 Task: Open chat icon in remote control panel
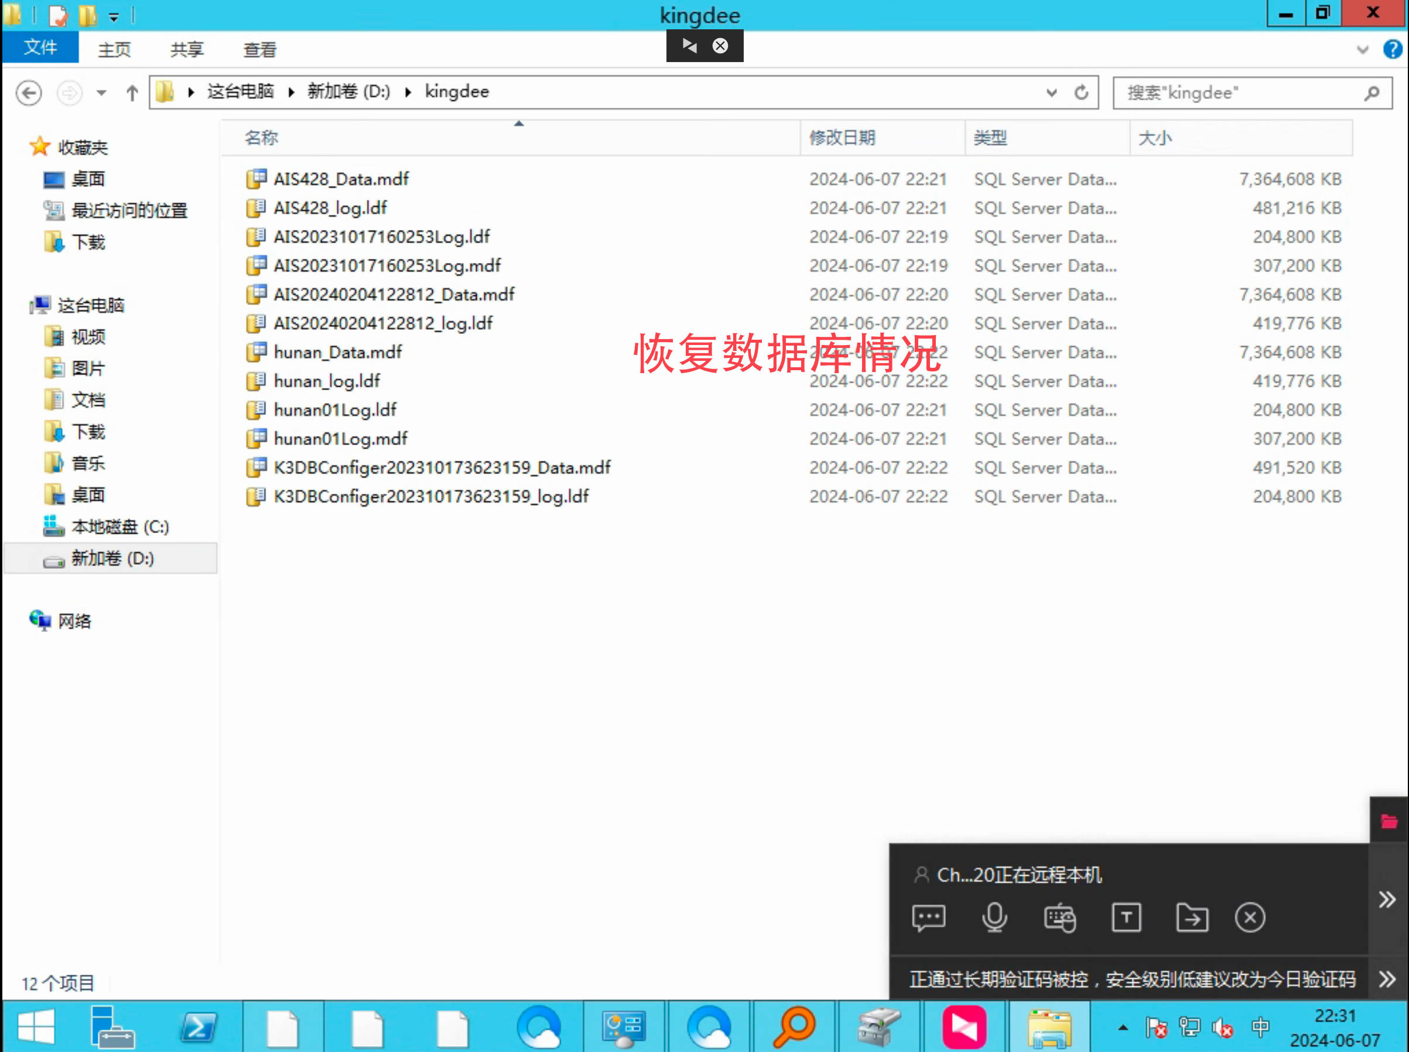pyautogui.click(x=928, y=918)
